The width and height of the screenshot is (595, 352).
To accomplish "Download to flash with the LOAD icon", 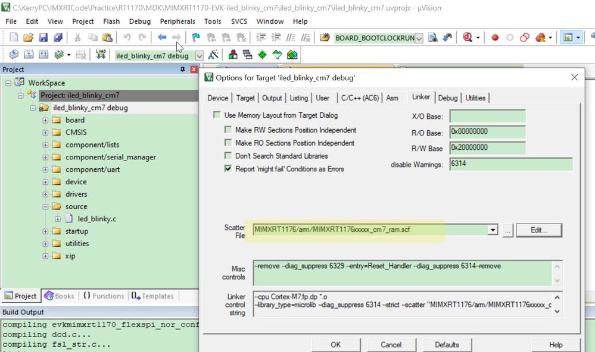I will 101,55.
